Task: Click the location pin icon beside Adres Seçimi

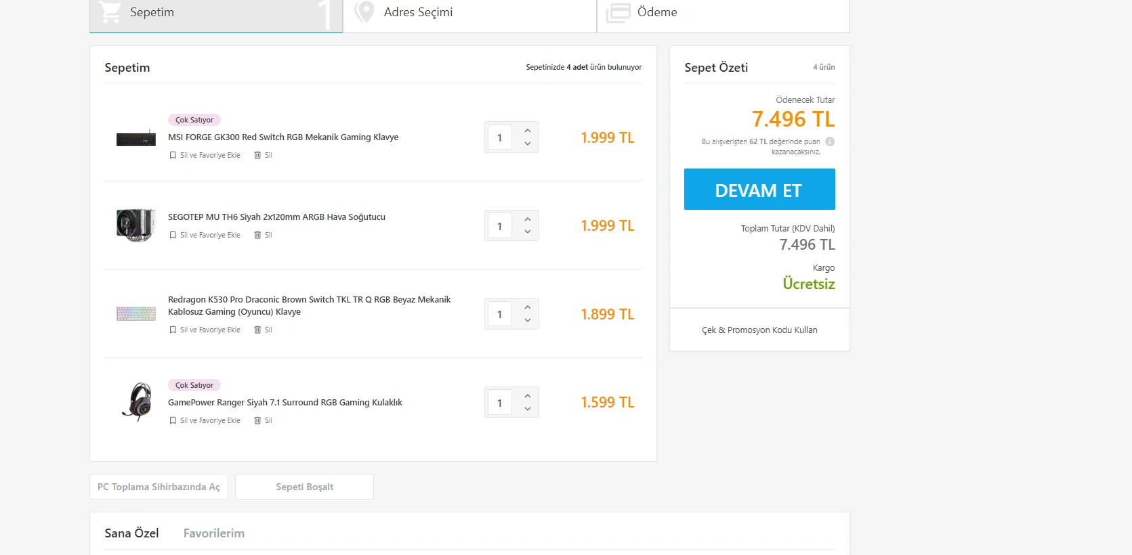Action: (364, 12)
